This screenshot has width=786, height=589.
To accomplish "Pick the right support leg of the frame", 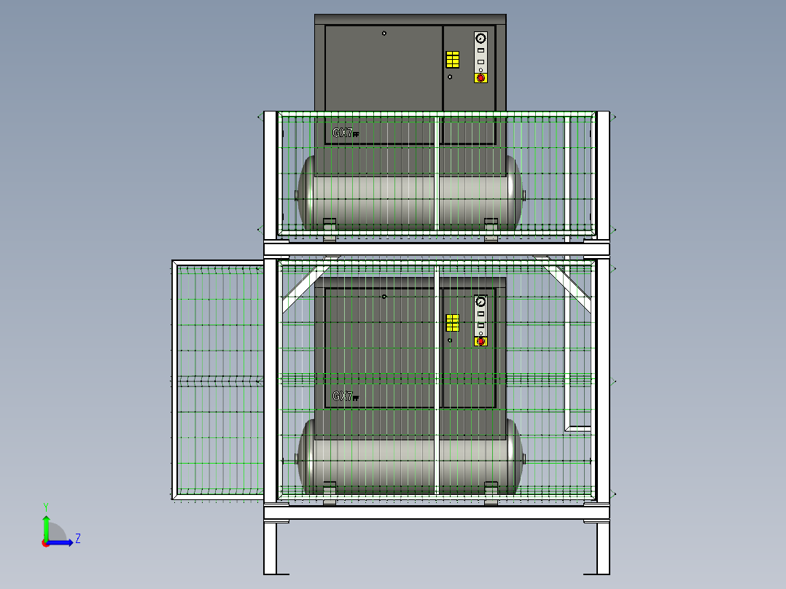I will click(x=603, y=548).
